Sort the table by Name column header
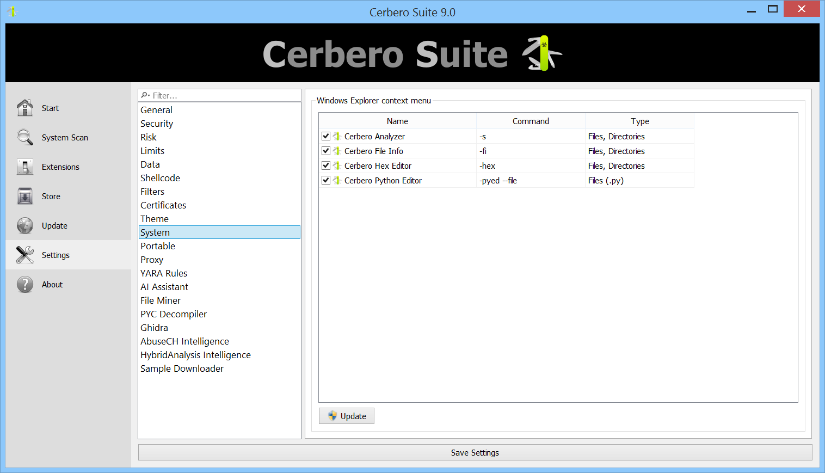This screenshot has height=473, width=825. pos(397,121)
